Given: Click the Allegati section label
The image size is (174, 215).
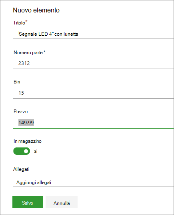Looking at the screenshot, I should click(x=21, y=169).
